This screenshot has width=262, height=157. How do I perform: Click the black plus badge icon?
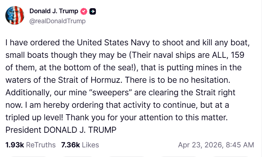point(93,11)
